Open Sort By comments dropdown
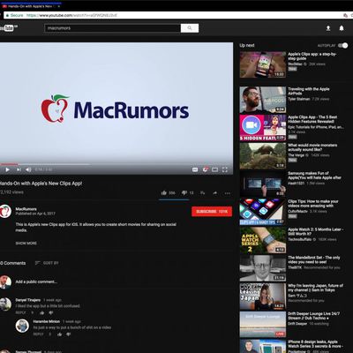This screenshot has width=353, height=353. 47,263
